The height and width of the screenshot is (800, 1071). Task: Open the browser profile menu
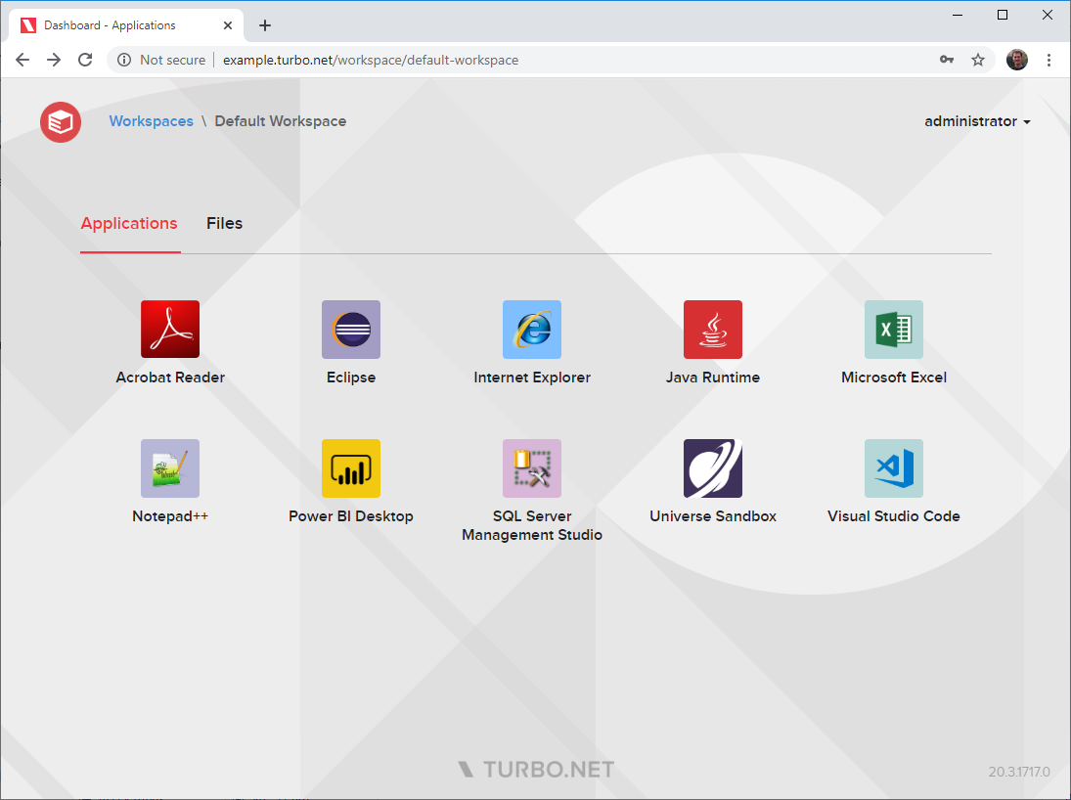pyautogui.click(x=1016, y=60)
